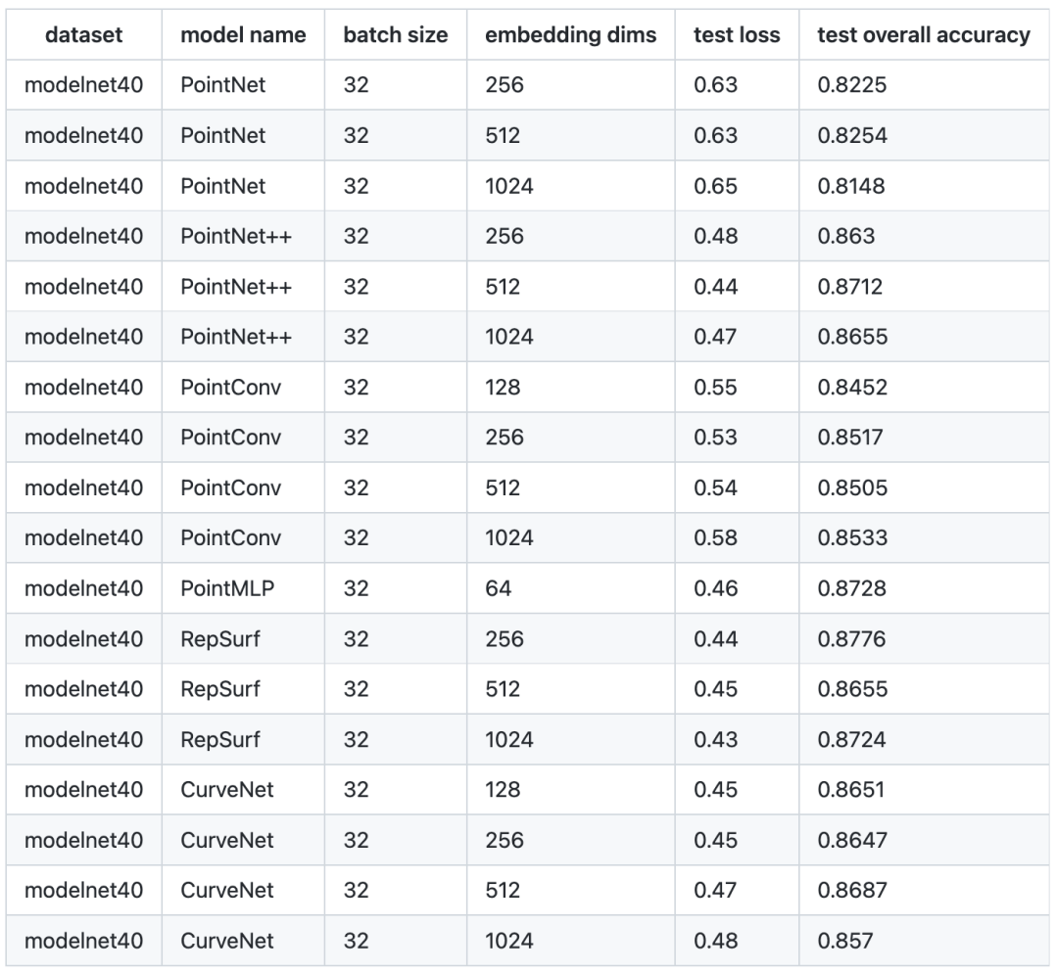Click test loss 0.48 in PointNet++ row

[715, 236]
